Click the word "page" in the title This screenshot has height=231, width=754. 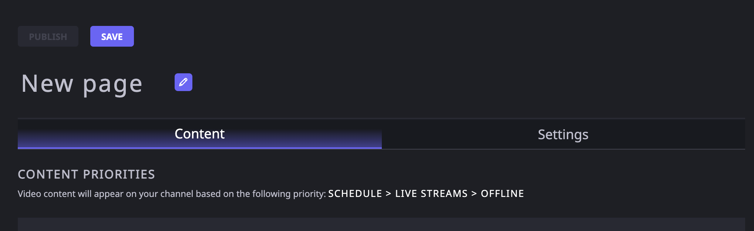(112, 85)
